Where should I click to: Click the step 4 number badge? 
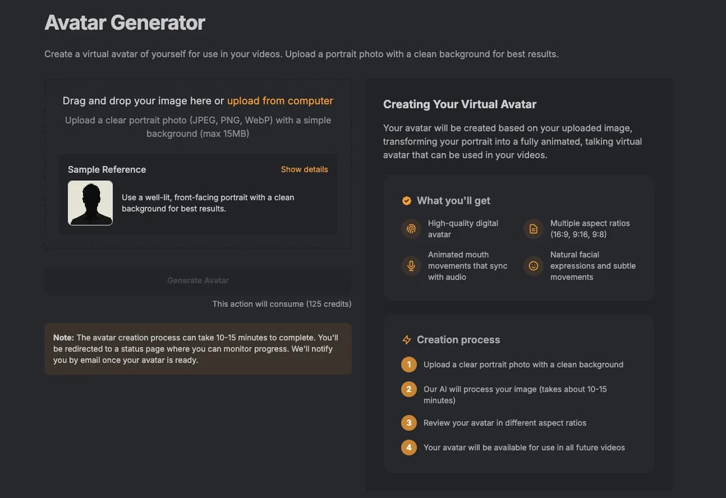pos(409,447)
